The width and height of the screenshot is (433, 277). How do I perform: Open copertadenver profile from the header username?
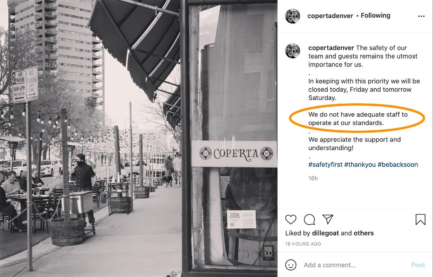tap(330, 16)
